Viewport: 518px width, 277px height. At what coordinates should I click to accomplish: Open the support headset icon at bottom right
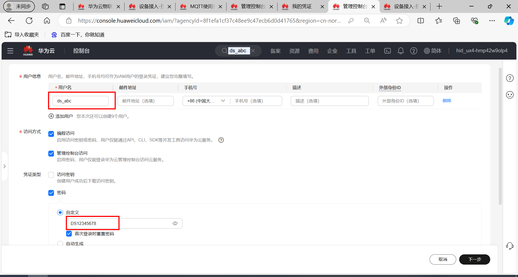coord(510,246)
